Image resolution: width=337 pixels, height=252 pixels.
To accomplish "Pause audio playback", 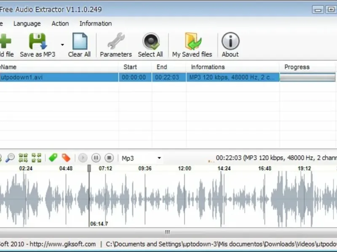I will click(x=96, y=158).
